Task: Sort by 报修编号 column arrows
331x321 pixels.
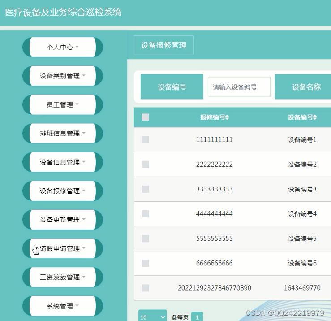Action: 227,117
